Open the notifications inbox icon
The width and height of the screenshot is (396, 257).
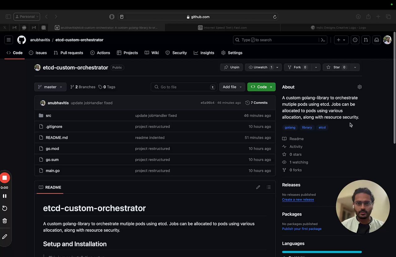pos(377,40)
